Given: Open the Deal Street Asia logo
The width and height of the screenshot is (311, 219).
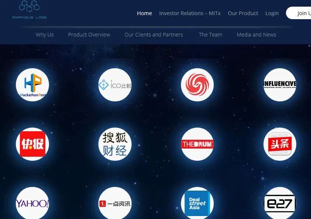Looking at the screenshot, I should click(198, 203).
